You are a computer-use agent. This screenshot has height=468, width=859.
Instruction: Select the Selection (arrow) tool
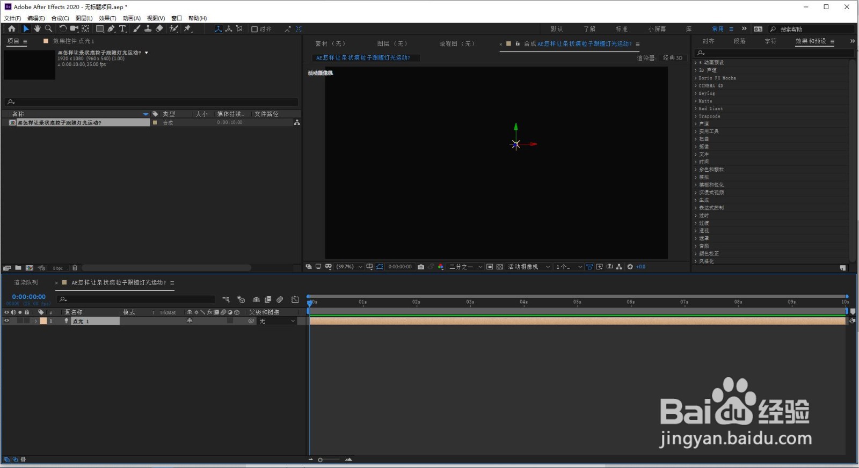point(26,28)
